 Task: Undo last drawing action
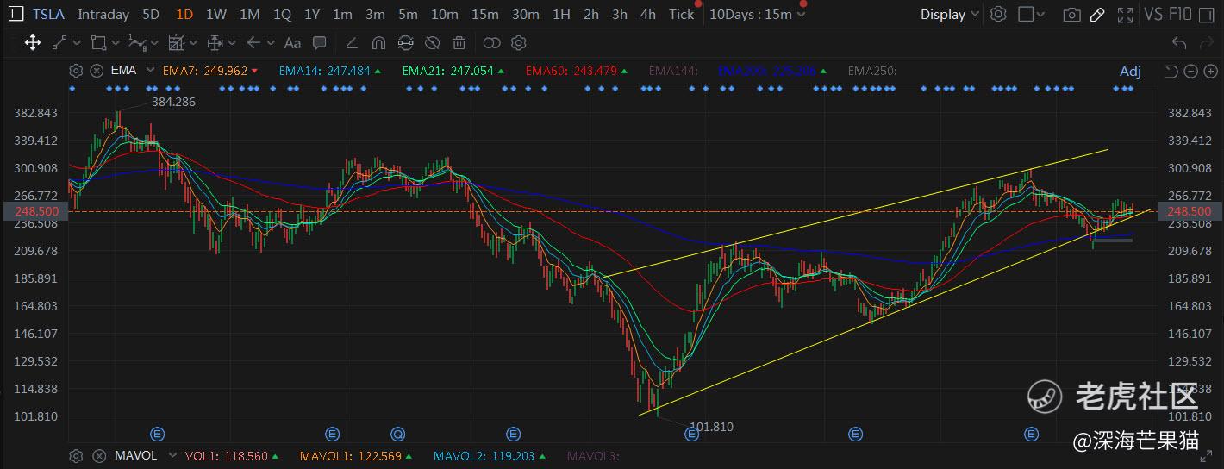click(x=1179, y=42)
